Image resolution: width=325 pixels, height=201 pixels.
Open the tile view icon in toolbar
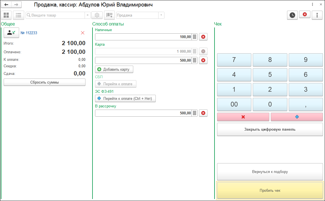click(6, 15)
